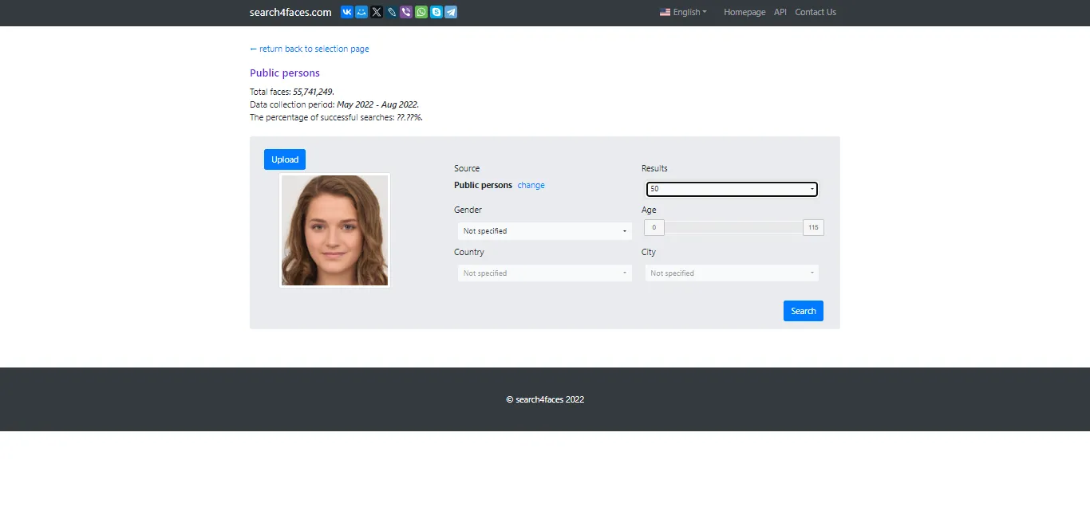Open the Skype icon
This screenshot has height=507, width=1090.
435,12
